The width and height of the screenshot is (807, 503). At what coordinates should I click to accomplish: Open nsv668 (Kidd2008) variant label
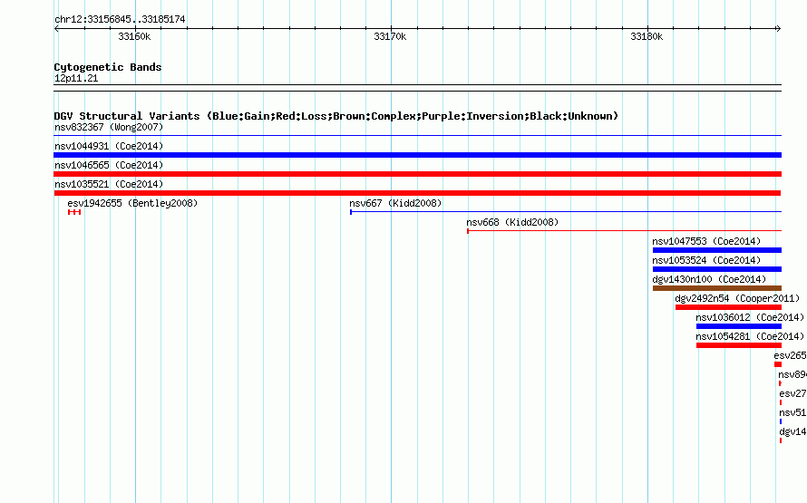pos(512,222)
